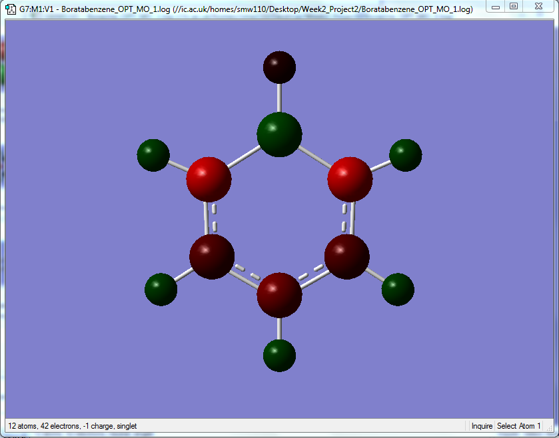The image size is (559, 438).
Task: Select the bright red ring atom on upper left
Action: 209,180
